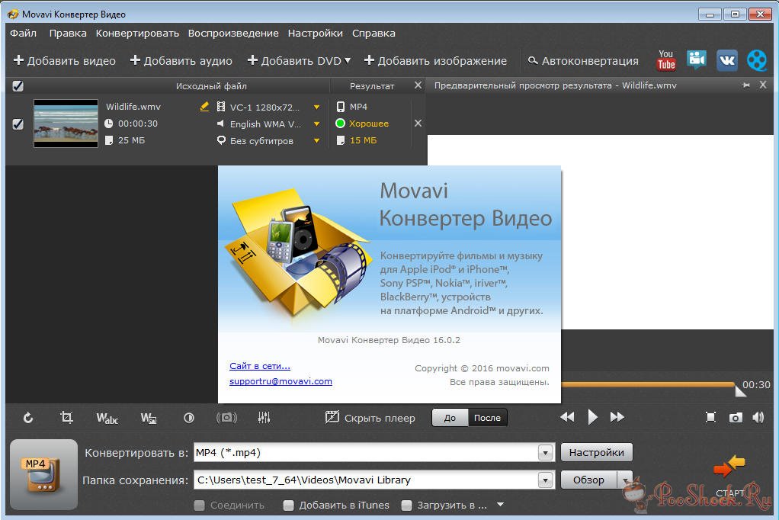
Task: Open the Папка сохранения folder dropdown
Action: 545,480
